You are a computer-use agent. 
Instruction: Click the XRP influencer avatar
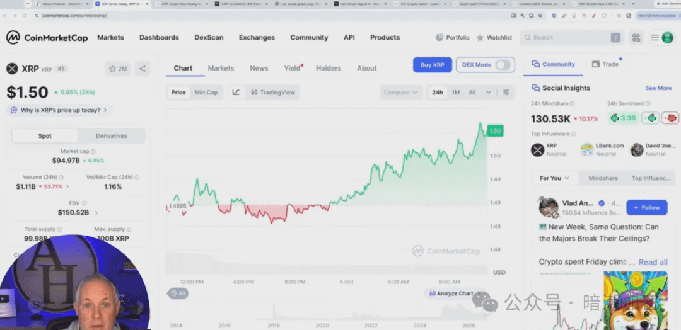coord(538,150)
